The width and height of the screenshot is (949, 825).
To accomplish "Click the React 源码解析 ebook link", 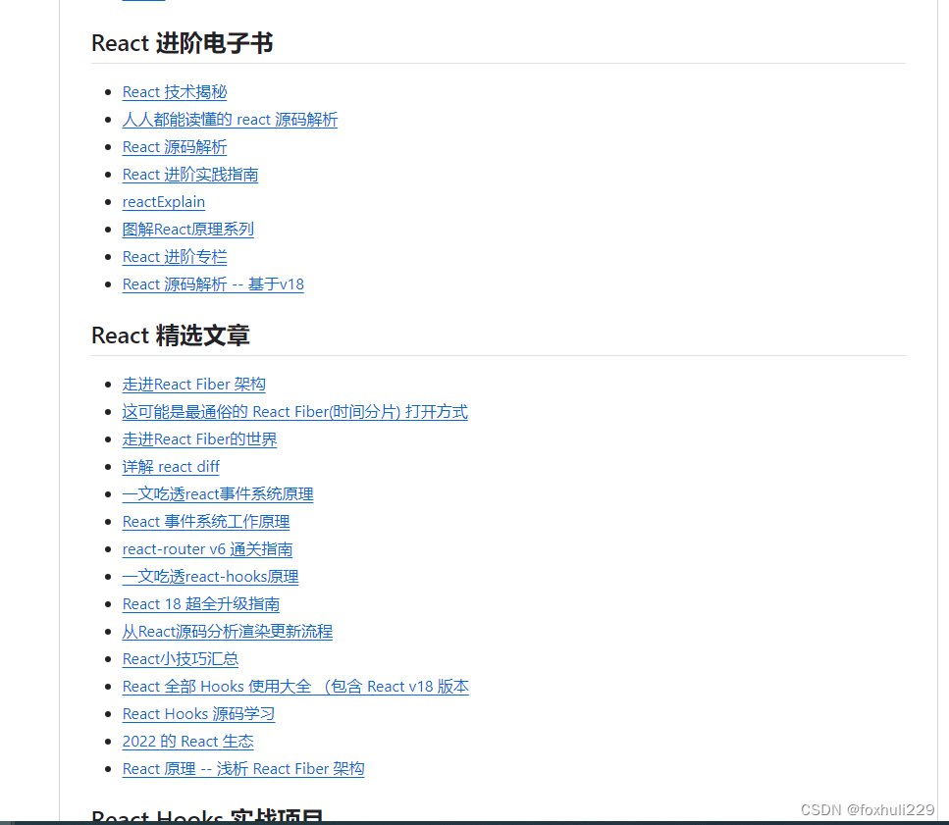I will tap(175, 147).
